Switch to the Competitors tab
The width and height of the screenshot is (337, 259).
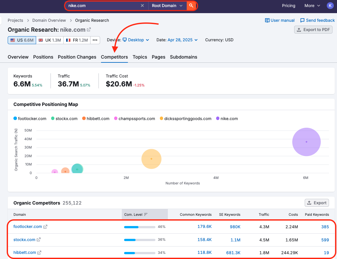pyautogui.click(x=114, y=57)
